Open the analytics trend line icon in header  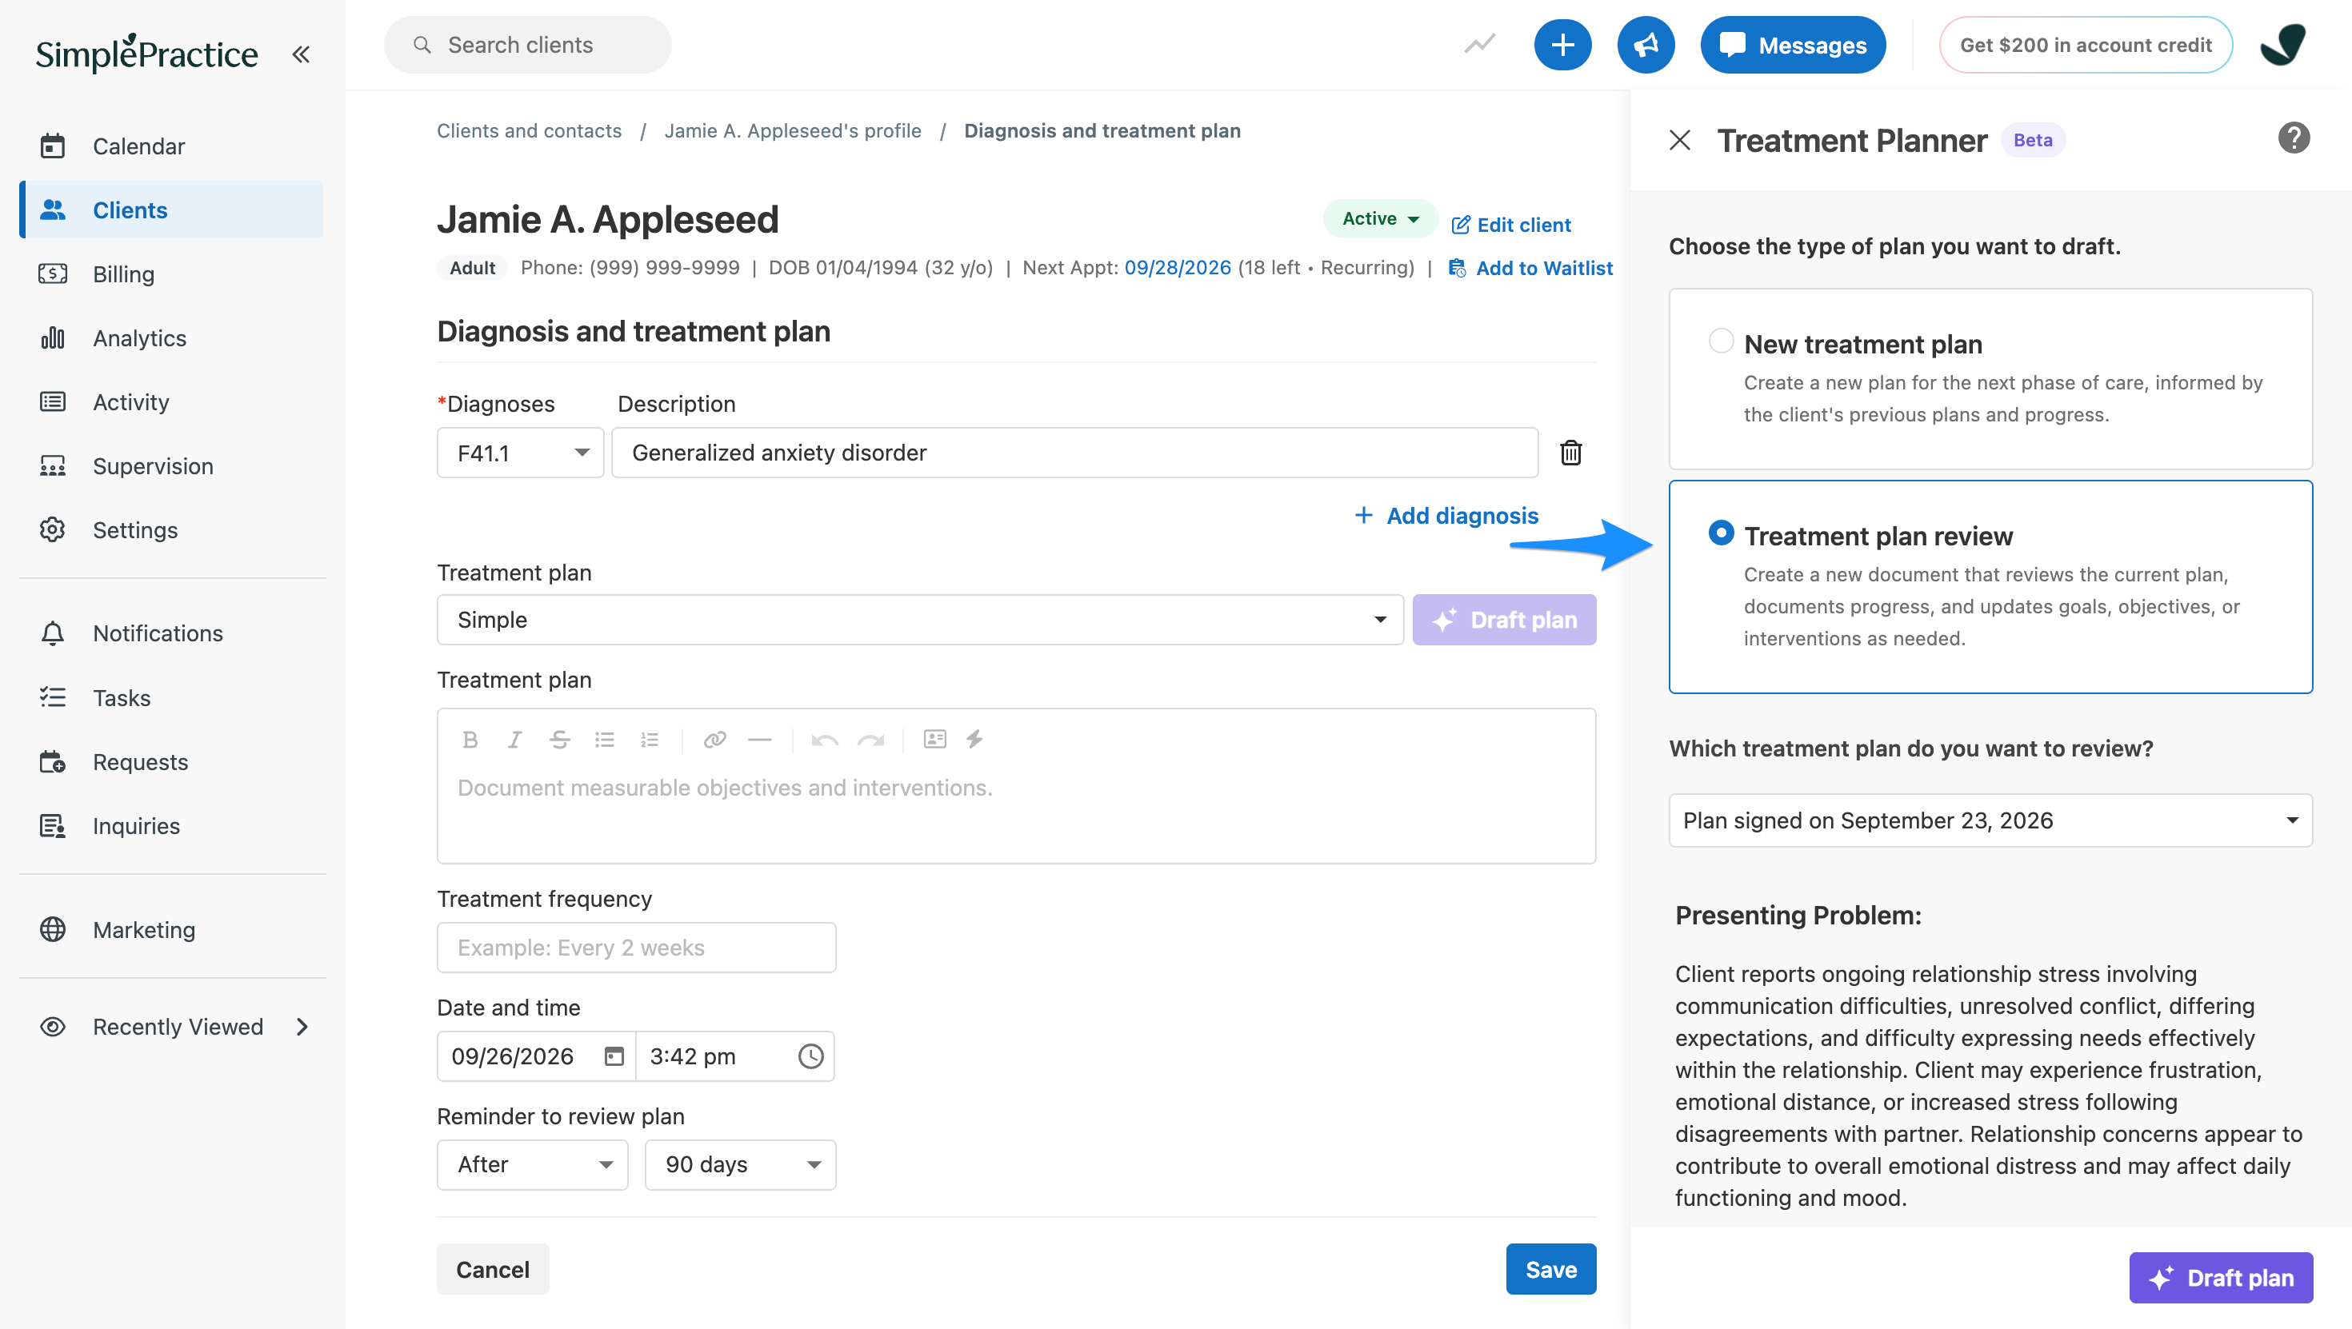[x=1479, y=44]
